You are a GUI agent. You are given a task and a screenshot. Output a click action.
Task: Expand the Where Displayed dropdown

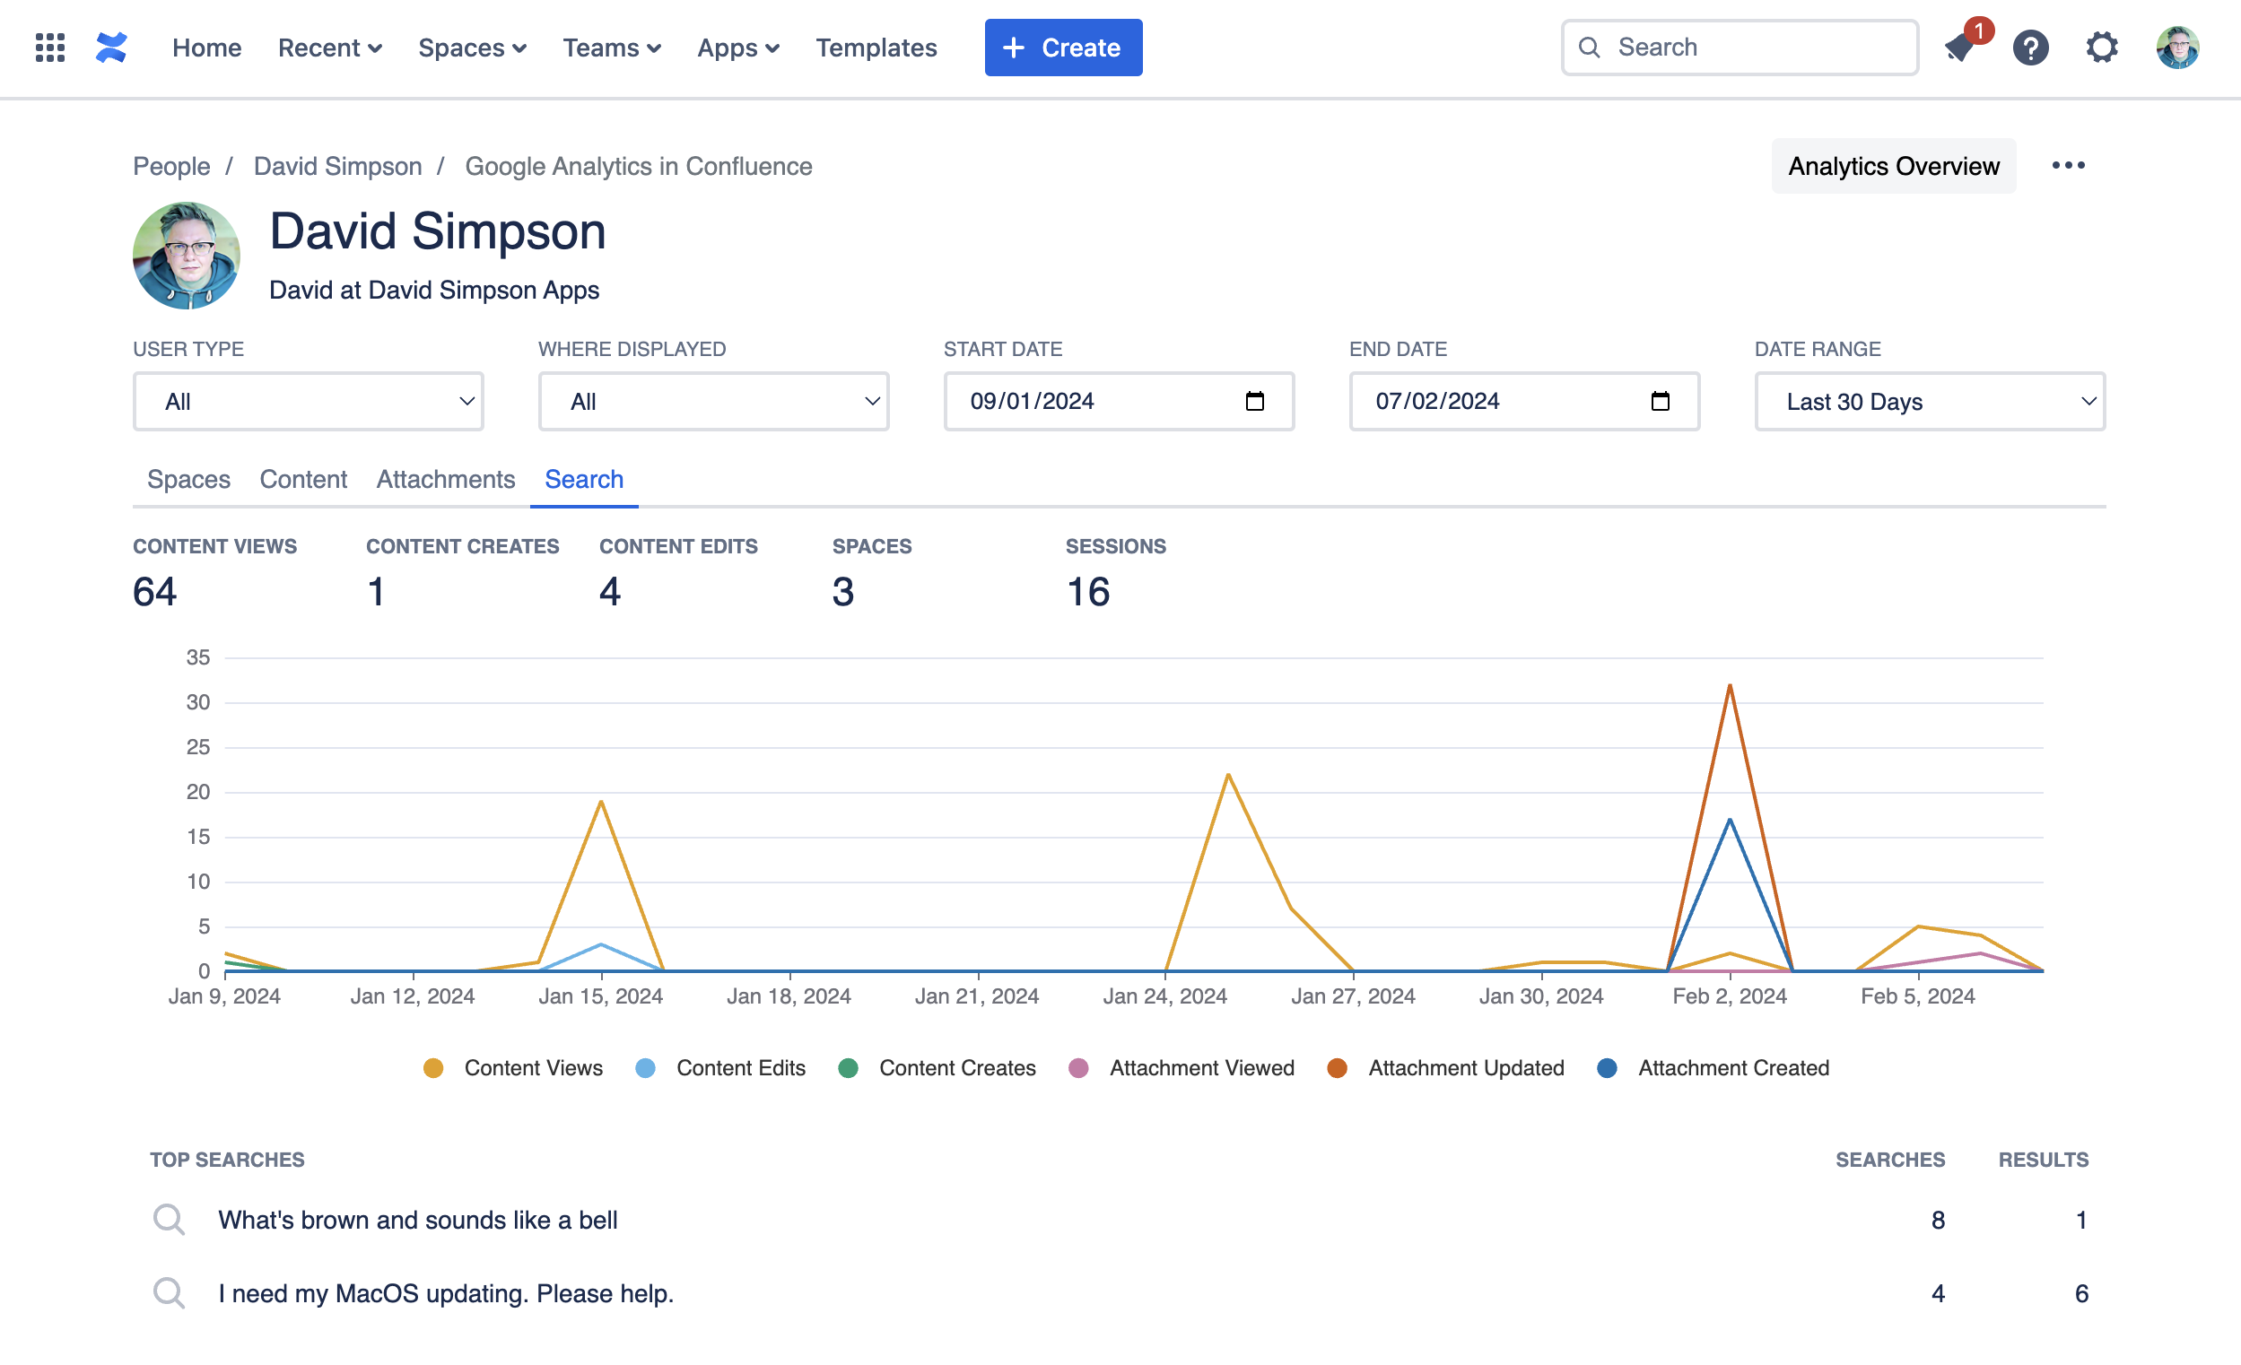[713, 401]
